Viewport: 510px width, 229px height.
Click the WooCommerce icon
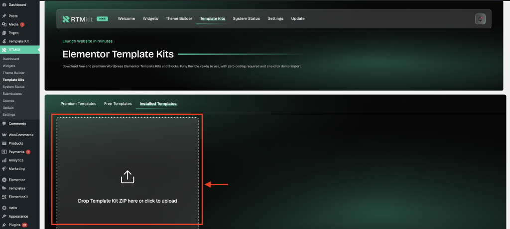click(4, 135)
